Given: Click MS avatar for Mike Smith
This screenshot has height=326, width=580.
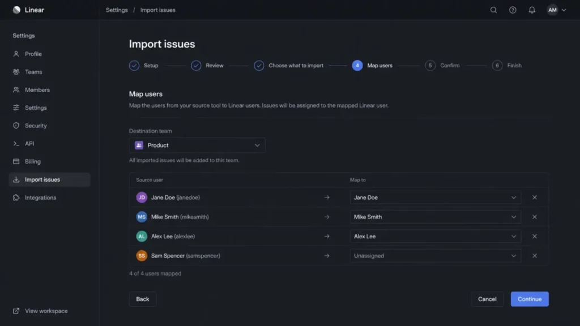Looking at the screenshot, I should 142,217.
